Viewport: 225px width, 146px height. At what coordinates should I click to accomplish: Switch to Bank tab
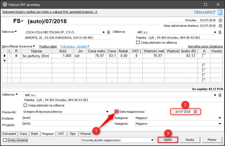(35, 134)
